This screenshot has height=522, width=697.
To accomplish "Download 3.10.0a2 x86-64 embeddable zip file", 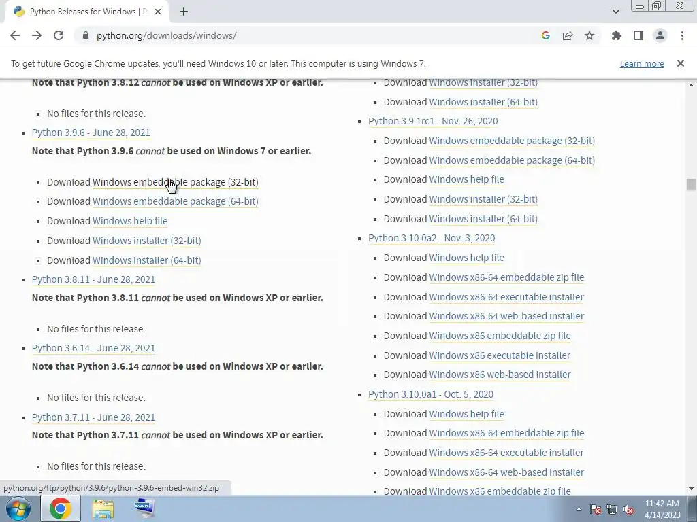I will pyautogui.click(x=506, y=277).
